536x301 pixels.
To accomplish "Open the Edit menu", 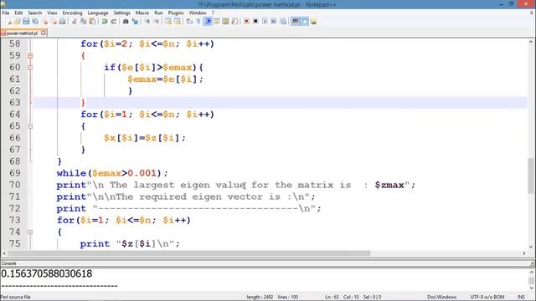I will pos(18,13).
